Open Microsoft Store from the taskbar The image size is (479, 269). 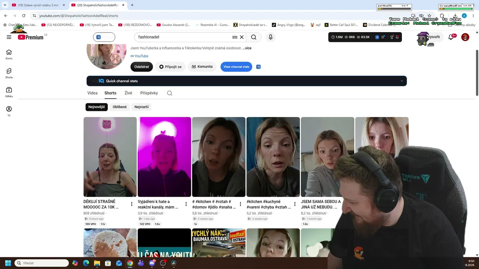click(x=108, y=263)
